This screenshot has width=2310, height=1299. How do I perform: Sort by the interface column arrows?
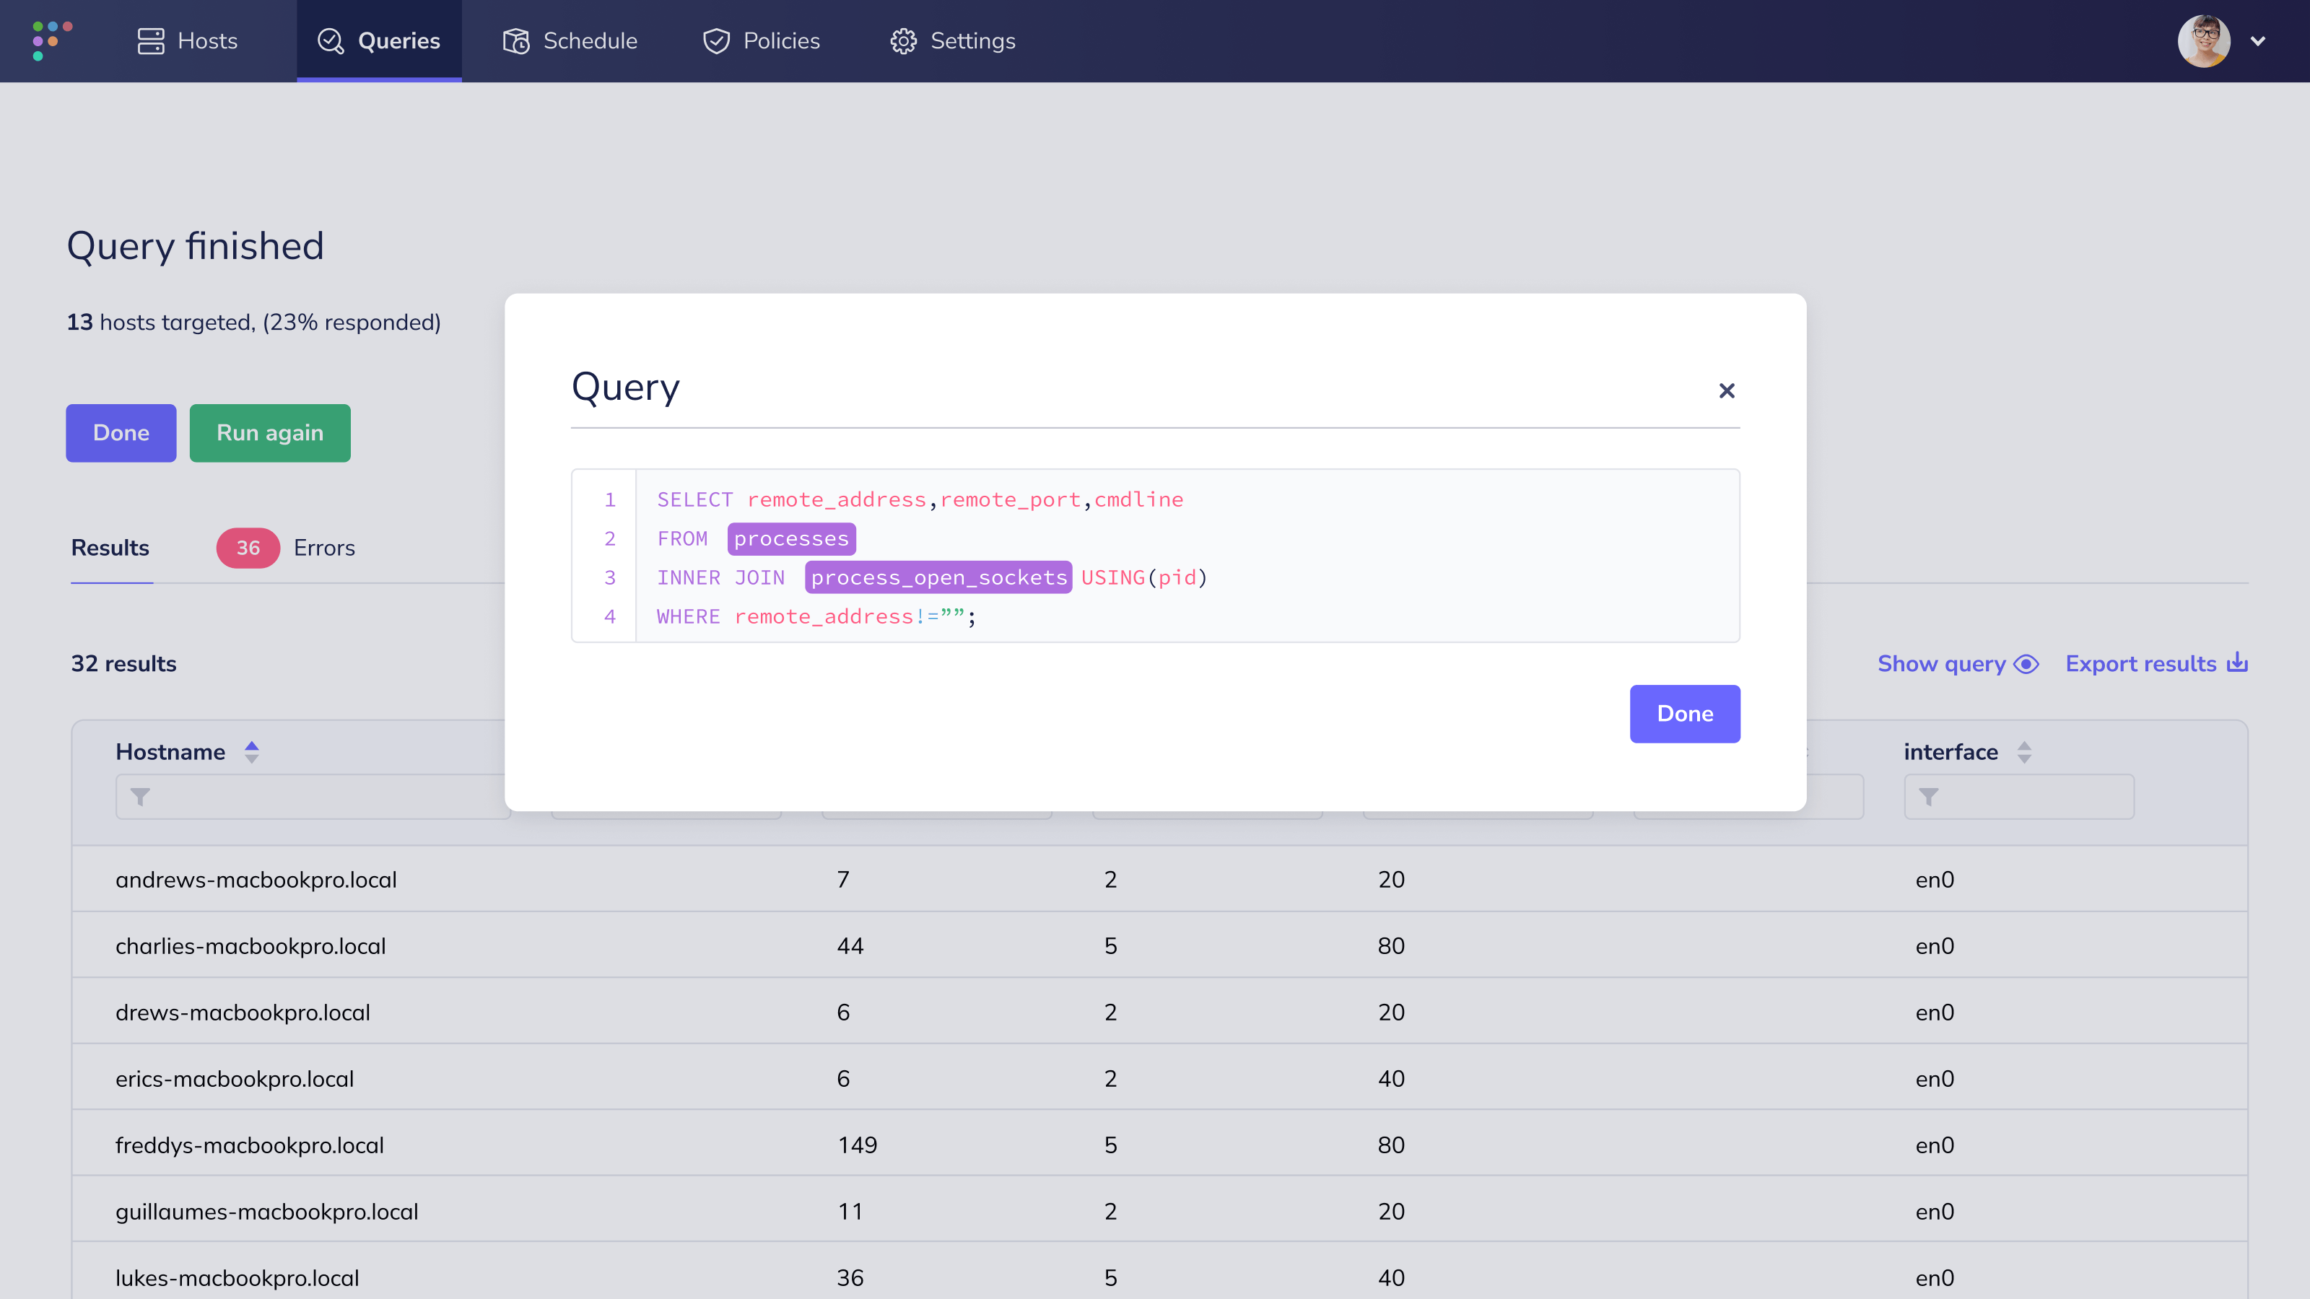click(x=2024, y=752)
